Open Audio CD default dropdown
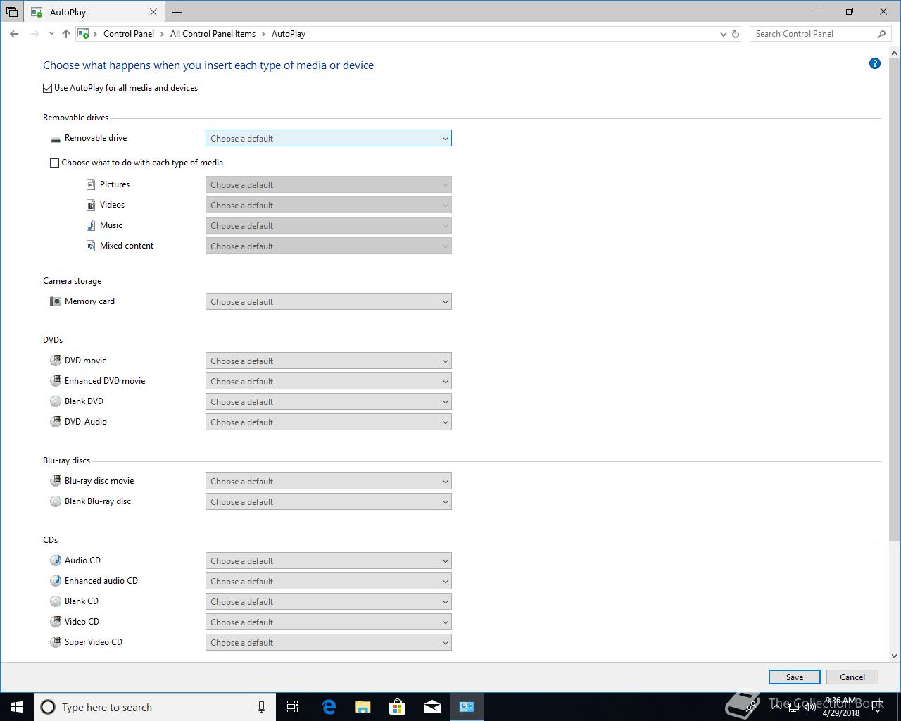901x721 pixels. [x=328, y=560]
